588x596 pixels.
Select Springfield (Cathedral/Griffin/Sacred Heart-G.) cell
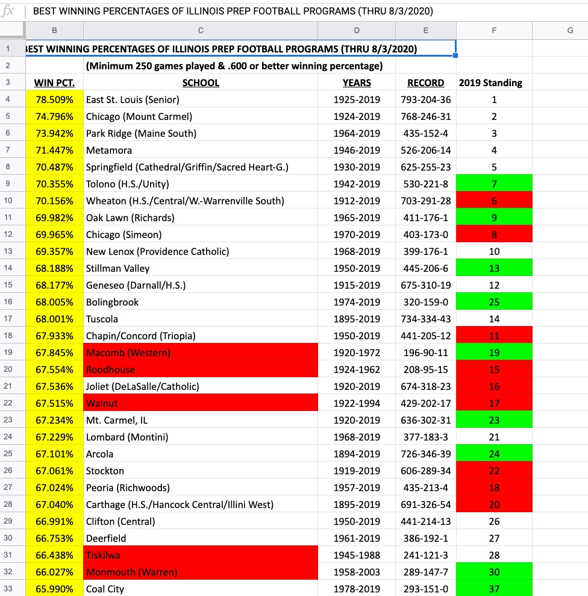(201, 167)
